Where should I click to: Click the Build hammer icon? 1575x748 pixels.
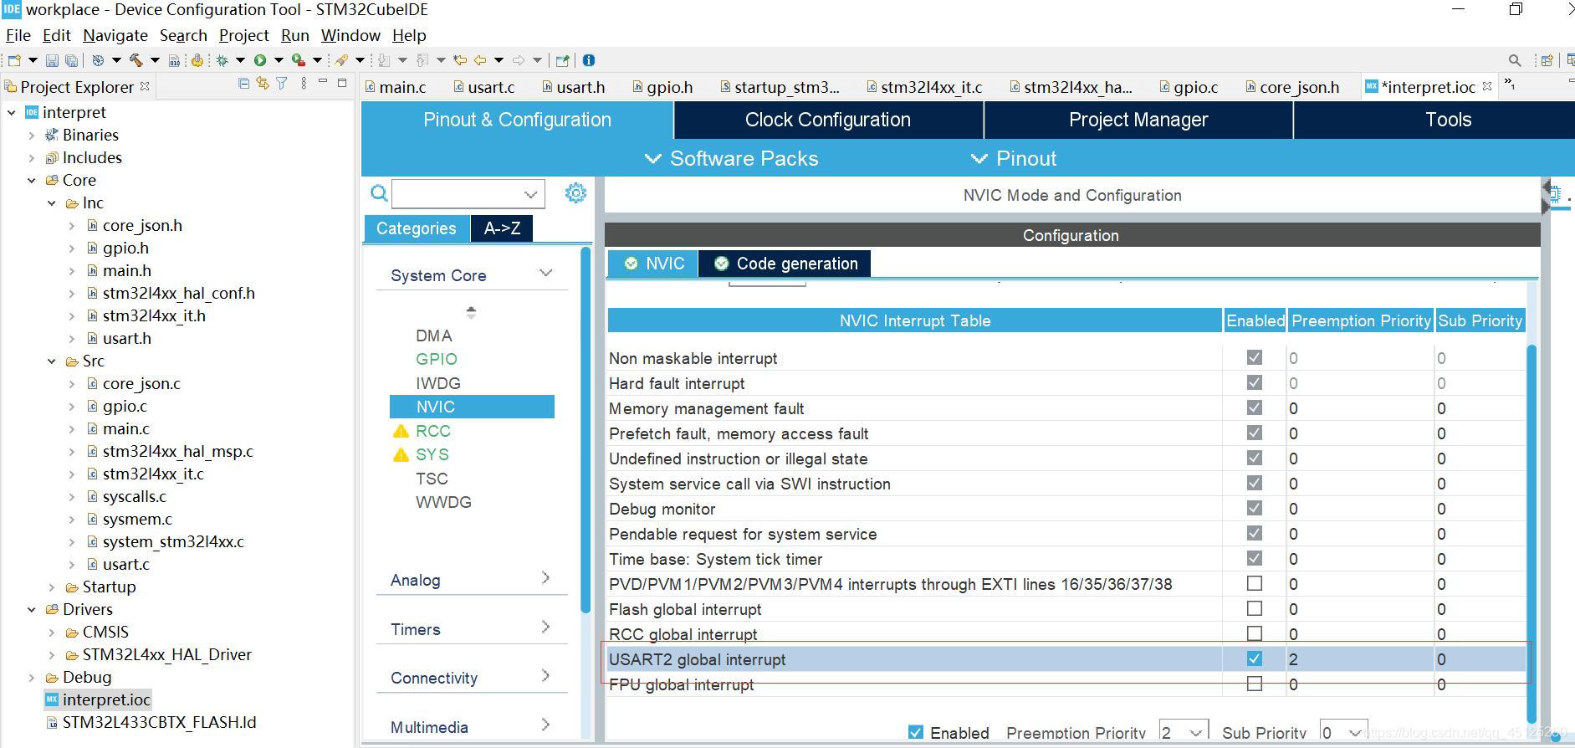point(136,60)
